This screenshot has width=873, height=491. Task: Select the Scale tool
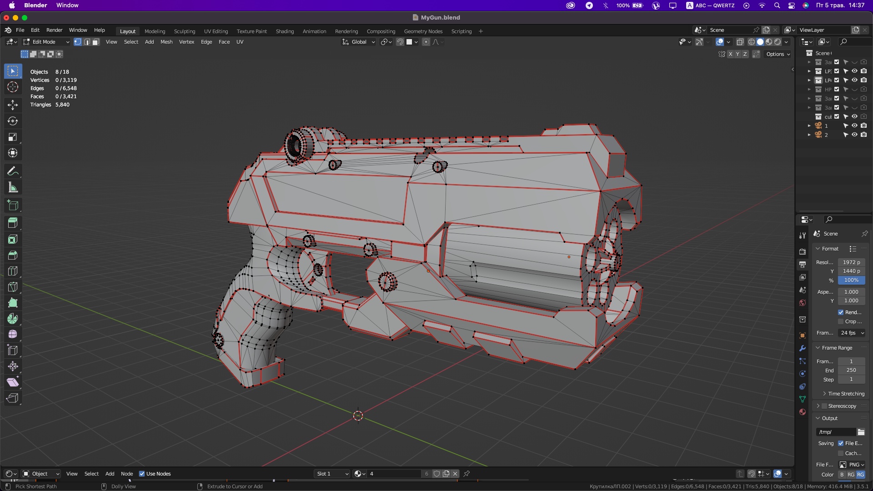[13, 137]
